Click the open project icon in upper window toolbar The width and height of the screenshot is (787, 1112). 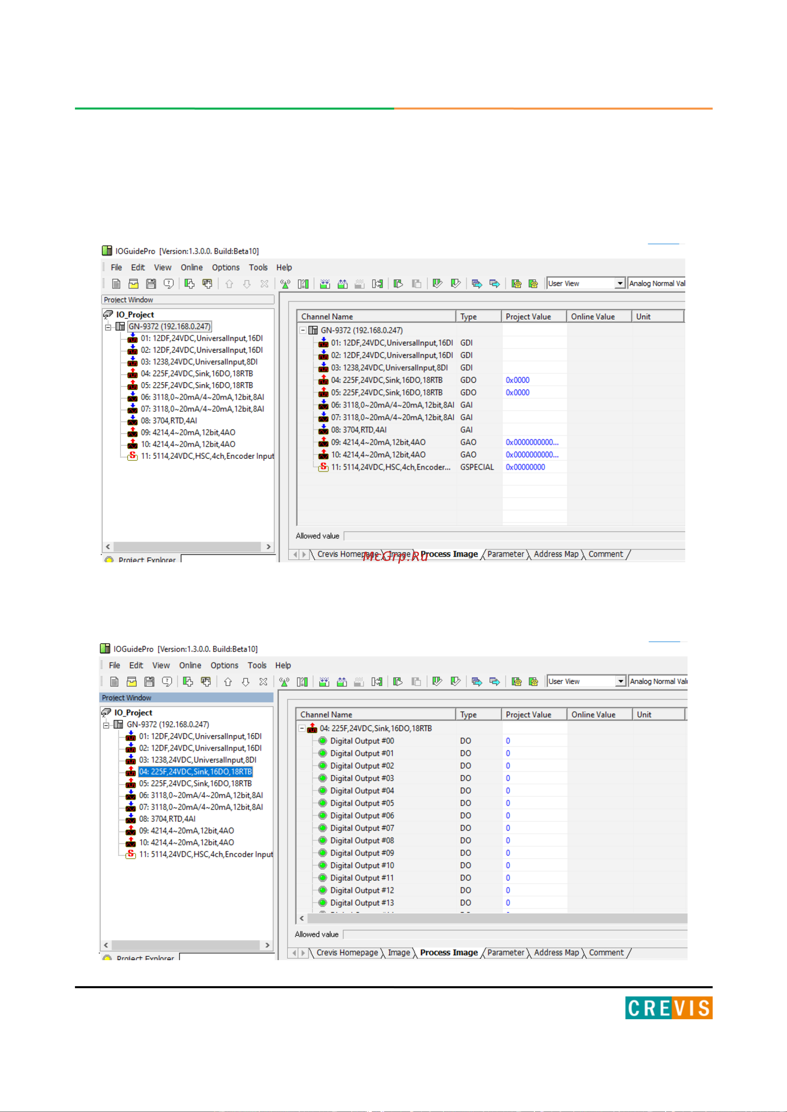[133, 284]
